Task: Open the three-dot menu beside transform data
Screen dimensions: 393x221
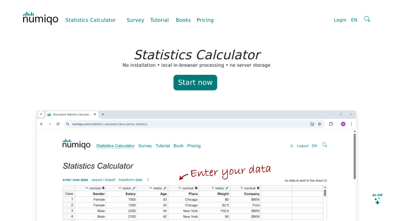Action: tap(148, 180)
